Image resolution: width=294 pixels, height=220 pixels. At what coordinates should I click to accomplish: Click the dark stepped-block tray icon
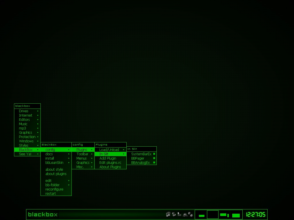pyautogui.click(x=179, y=214)
